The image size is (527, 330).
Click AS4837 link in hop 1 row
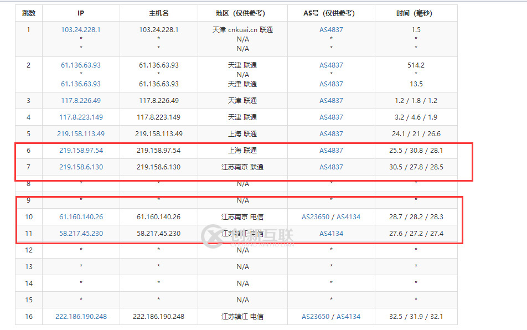pos(331,29)
